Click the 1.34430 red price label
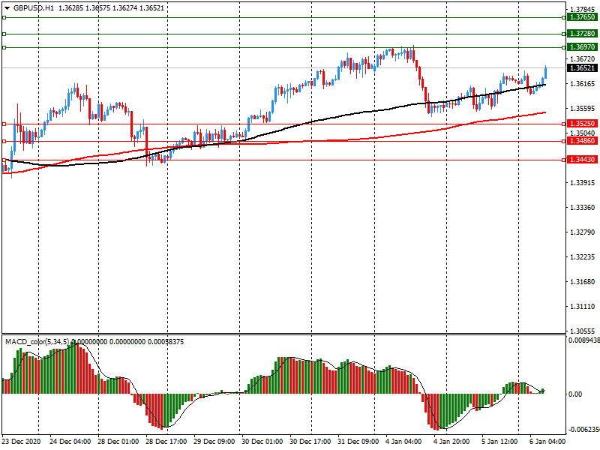This screenshot has height=450, width=600. 582,160
